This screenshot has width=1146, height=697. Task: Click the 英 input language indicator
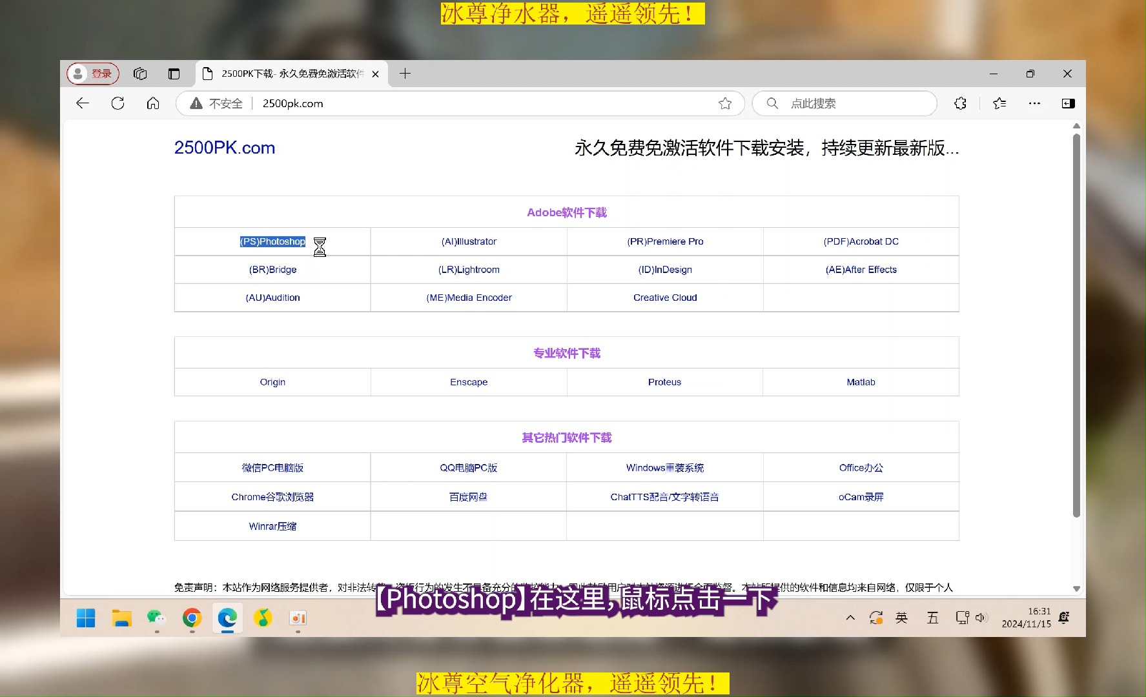[902, 618]
